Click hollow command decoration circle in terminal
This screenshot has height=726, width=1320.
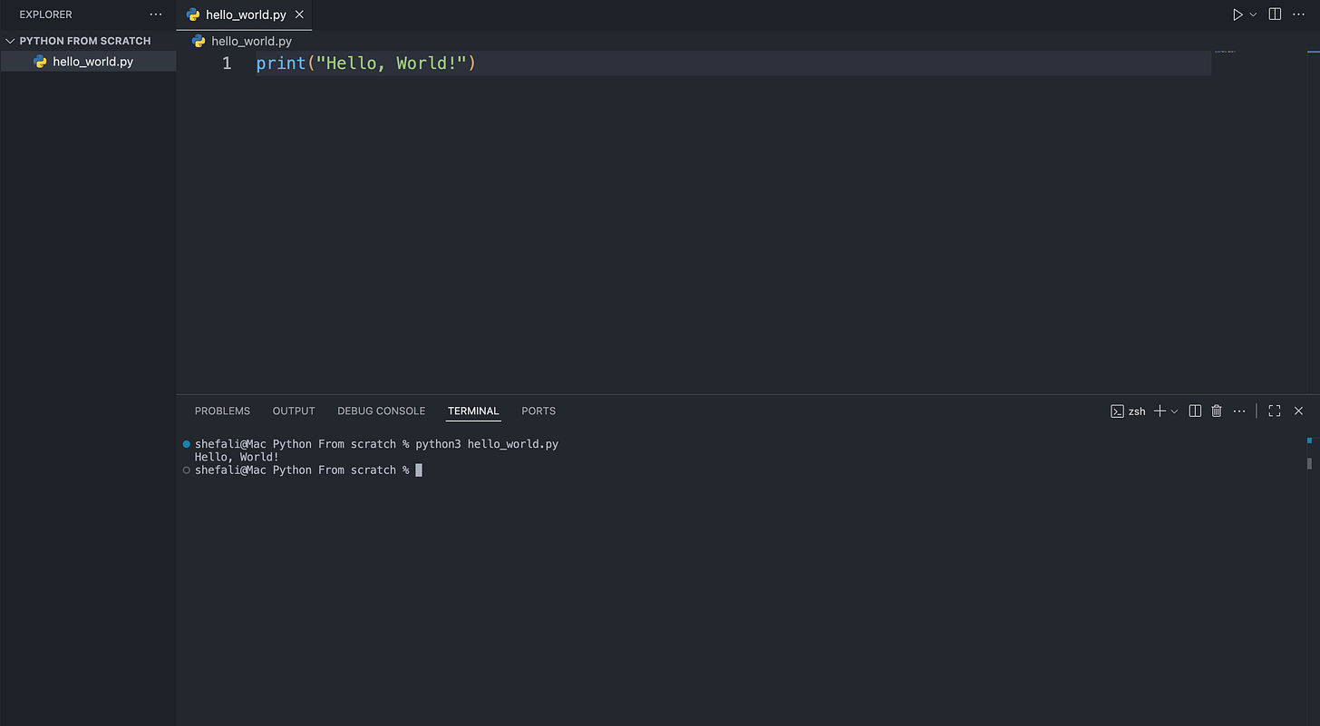[187, 469]
